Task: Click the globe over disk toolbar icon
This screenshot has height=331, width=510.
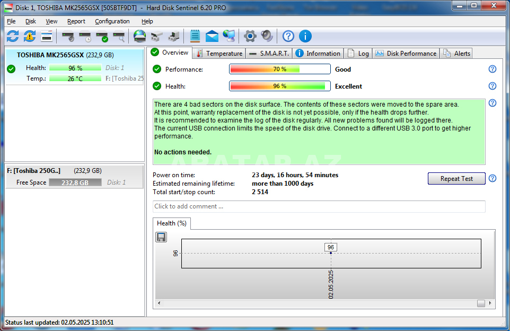Action: (140, 36)
